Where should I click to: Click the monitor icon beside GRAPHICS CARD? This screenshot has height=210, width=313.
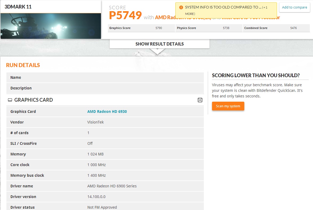pos(10,100)
